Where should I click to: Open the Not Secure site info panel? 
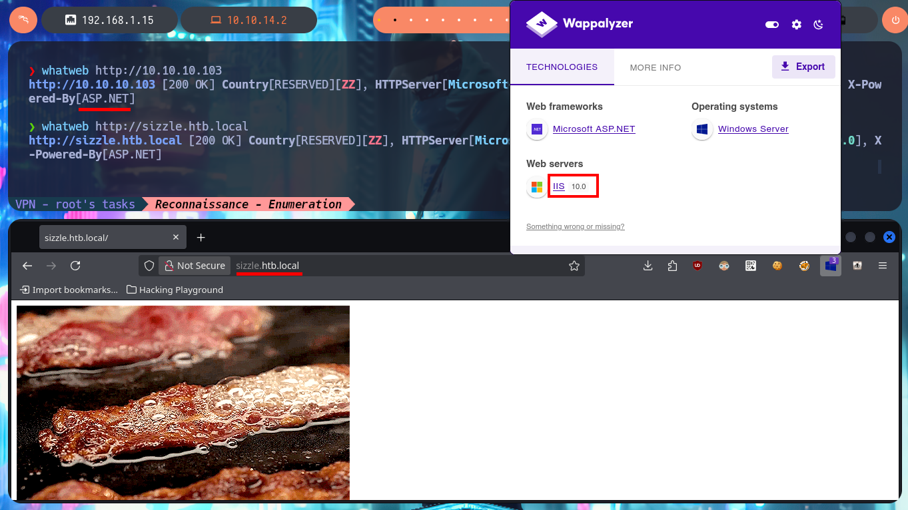coord(195,266)
